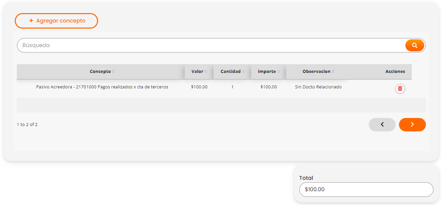
Task: Click the quantity 1 in Cantidad column
Action: [232, 87]
